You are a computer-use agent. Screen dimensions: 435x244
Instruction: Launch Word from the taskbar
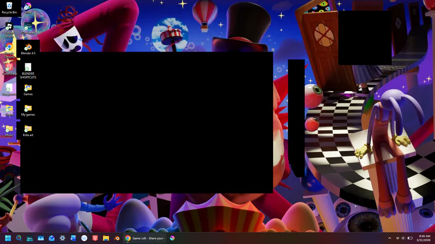click(73, 238)
